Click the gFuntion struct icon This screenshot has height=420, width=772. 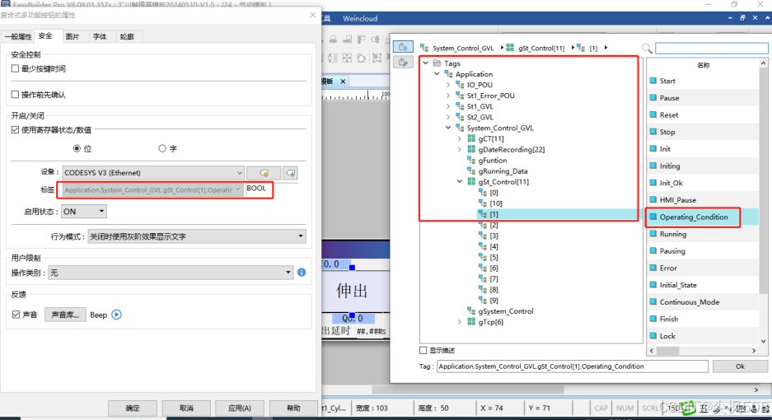tap(471, 160)
